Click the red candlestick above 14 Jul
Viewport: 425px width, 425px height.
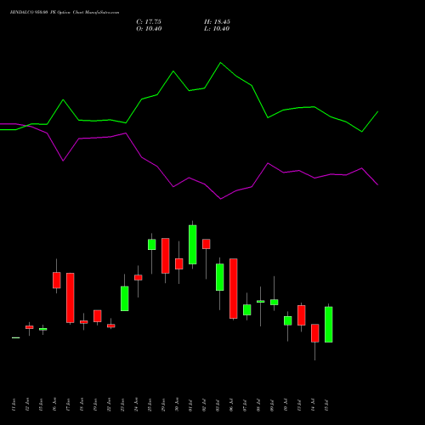315,333
